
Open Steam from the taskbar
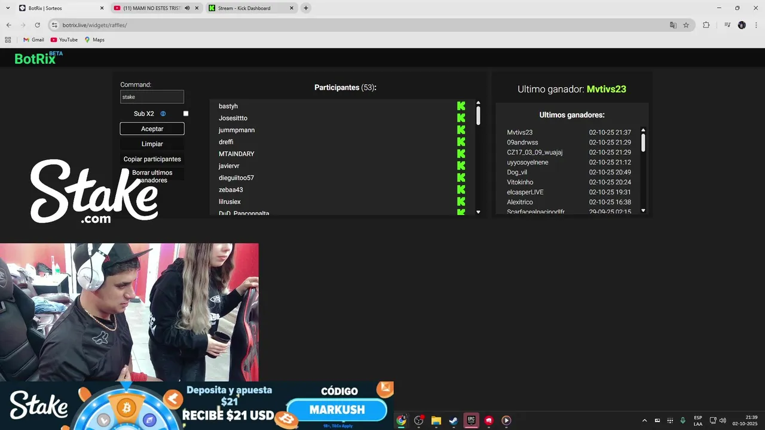(x=454, y=420)
